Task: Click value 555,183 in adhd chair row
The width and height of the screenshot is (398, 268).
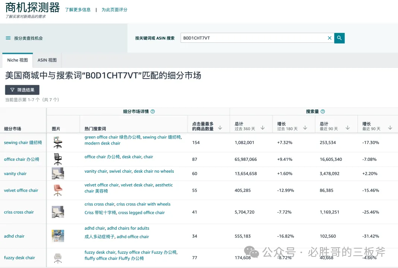Action: coord(242,236)
